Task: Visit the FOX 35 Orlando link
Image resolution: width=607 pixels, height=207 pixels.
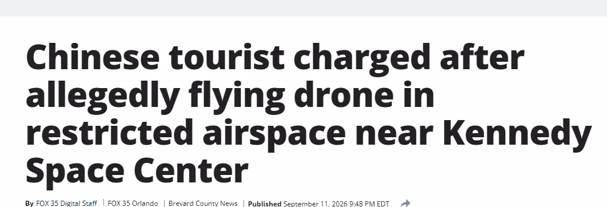Action: [133, 204]
